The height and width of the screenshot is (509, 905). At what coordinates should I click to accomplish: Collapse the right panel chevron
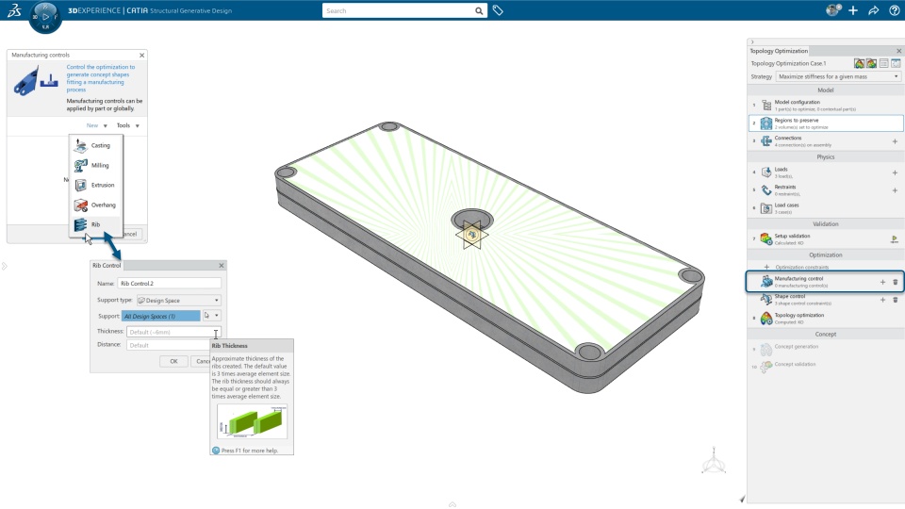coord(751,42)
